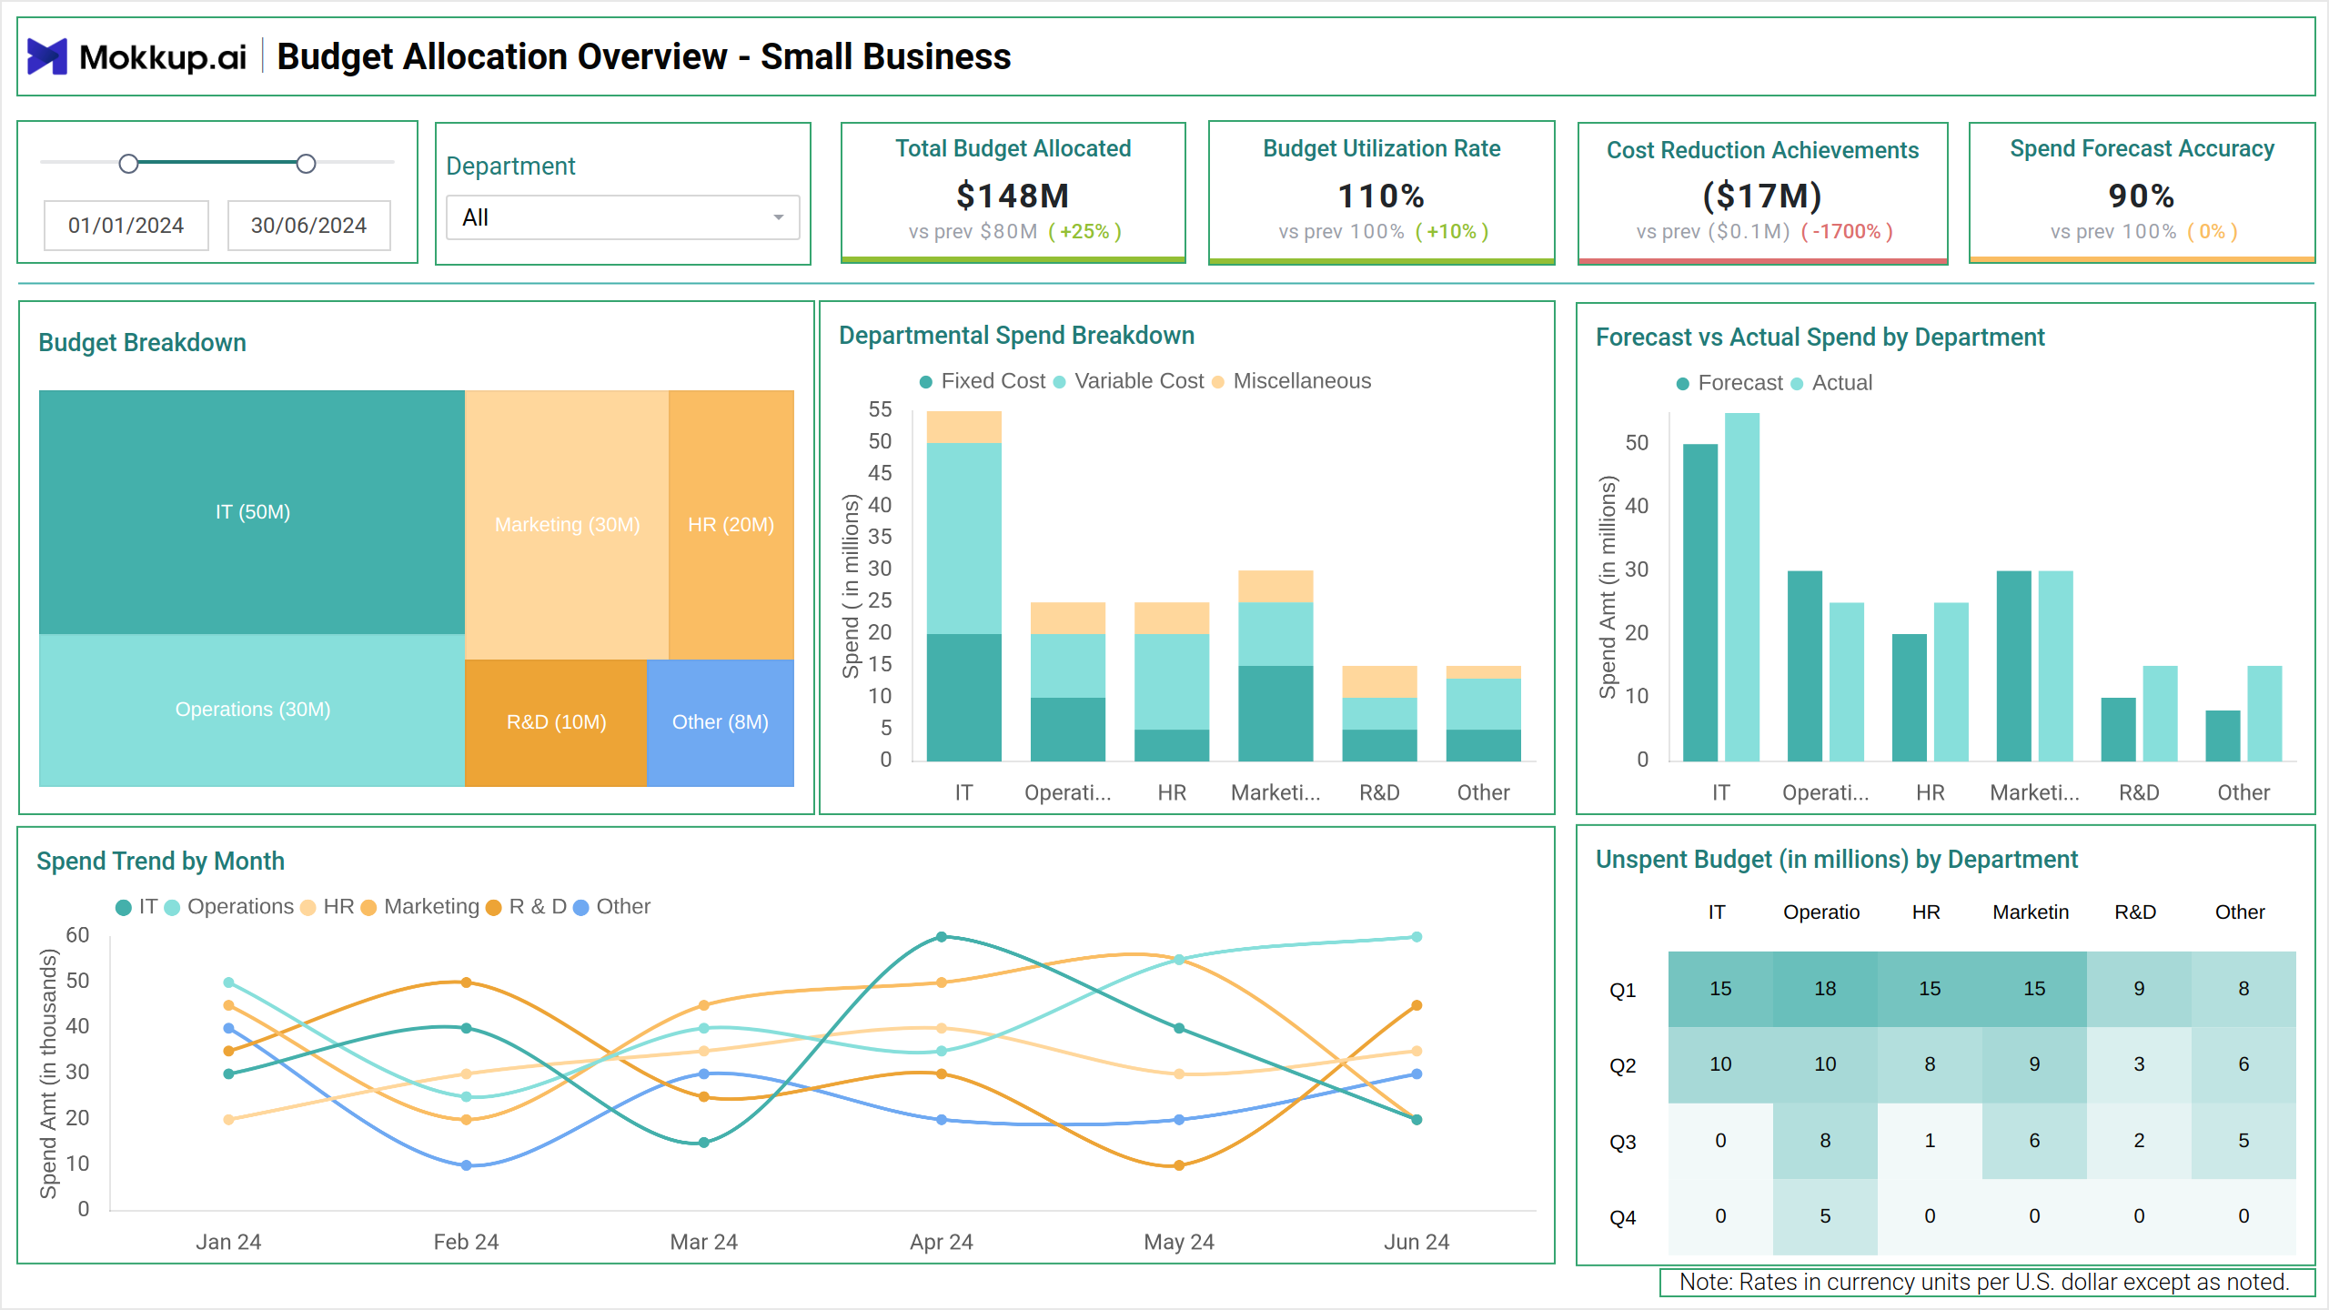Viewport: 2329px width, 1310px height.
Task: Click the Budget Allocation Overview dashboard title
Action: point(643,56)
